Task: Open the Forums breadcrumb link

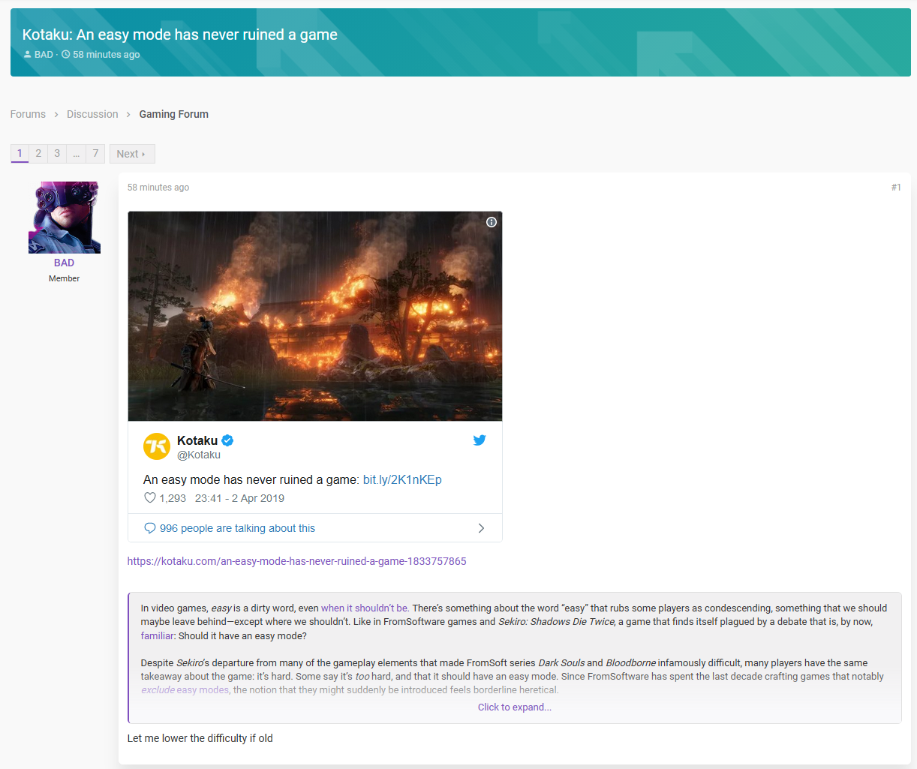Action: 28,114
